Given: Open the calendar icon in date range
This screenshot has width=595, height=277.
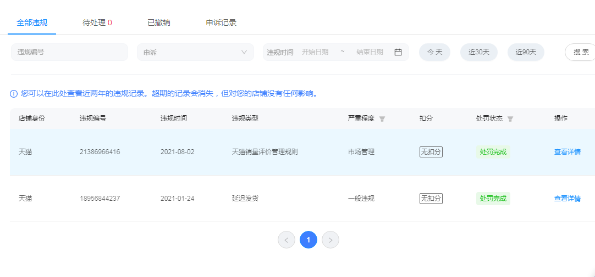Looking at the screenshot, I should (x=398, y=52).
